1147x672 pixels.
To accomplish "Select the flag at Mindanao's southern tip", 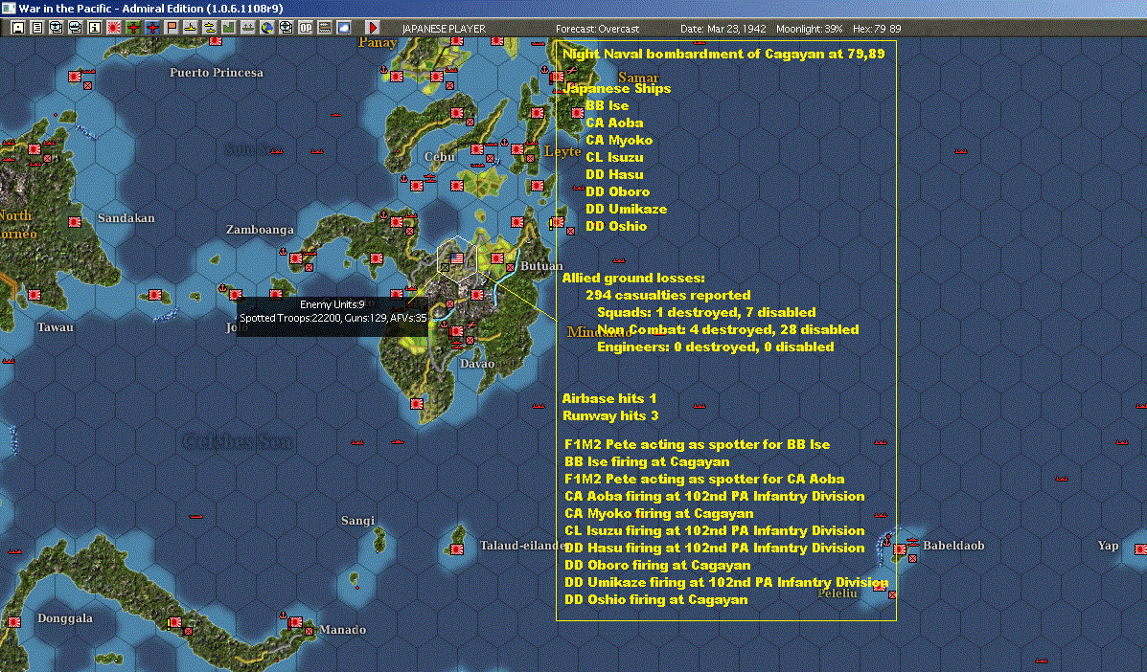I will click(x=417, y=403).
